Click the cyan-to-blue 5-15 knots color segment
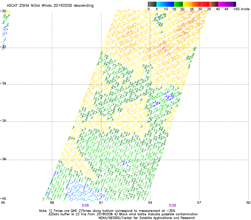The image size is (251, 220). tap(165, 4)
